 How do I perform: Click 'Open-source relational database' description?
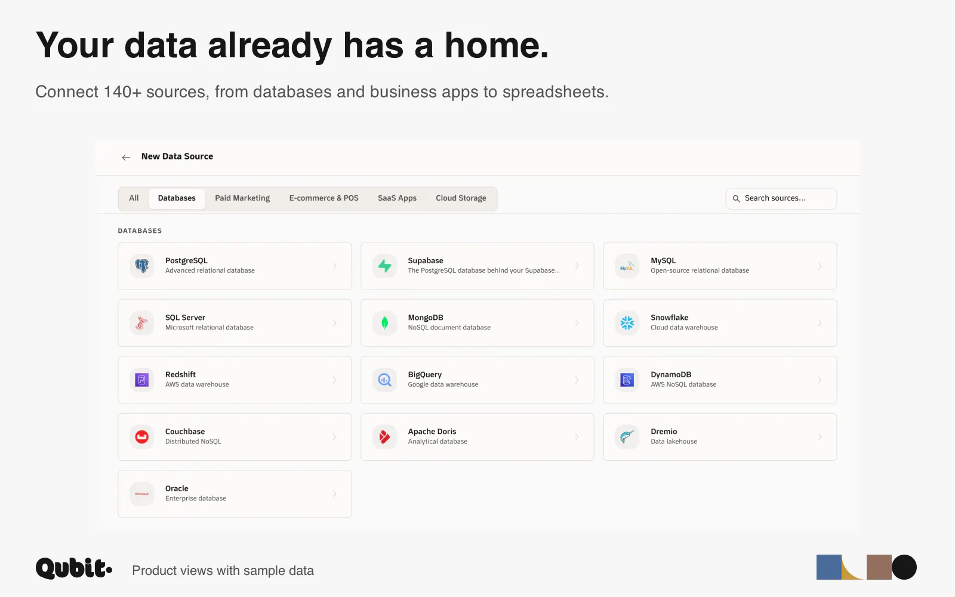(700, 270)
